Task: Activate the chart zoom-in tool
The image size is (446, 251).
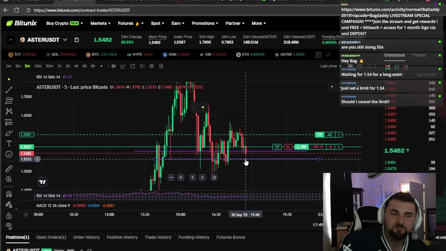Action: pos(9,179)
